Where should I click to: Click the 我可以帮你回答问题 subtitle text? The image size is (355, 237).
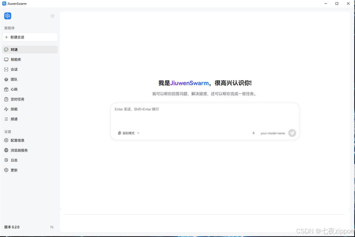tap(205, 94)
